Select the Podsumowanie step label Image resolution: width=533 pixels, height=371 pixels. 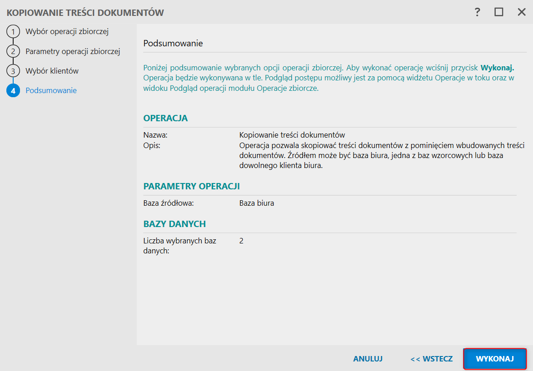coord(51,90)
